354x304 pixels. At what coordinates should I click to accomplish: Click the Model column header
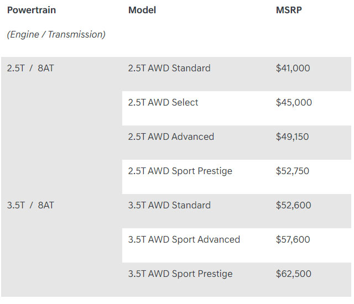coord(142,10)
